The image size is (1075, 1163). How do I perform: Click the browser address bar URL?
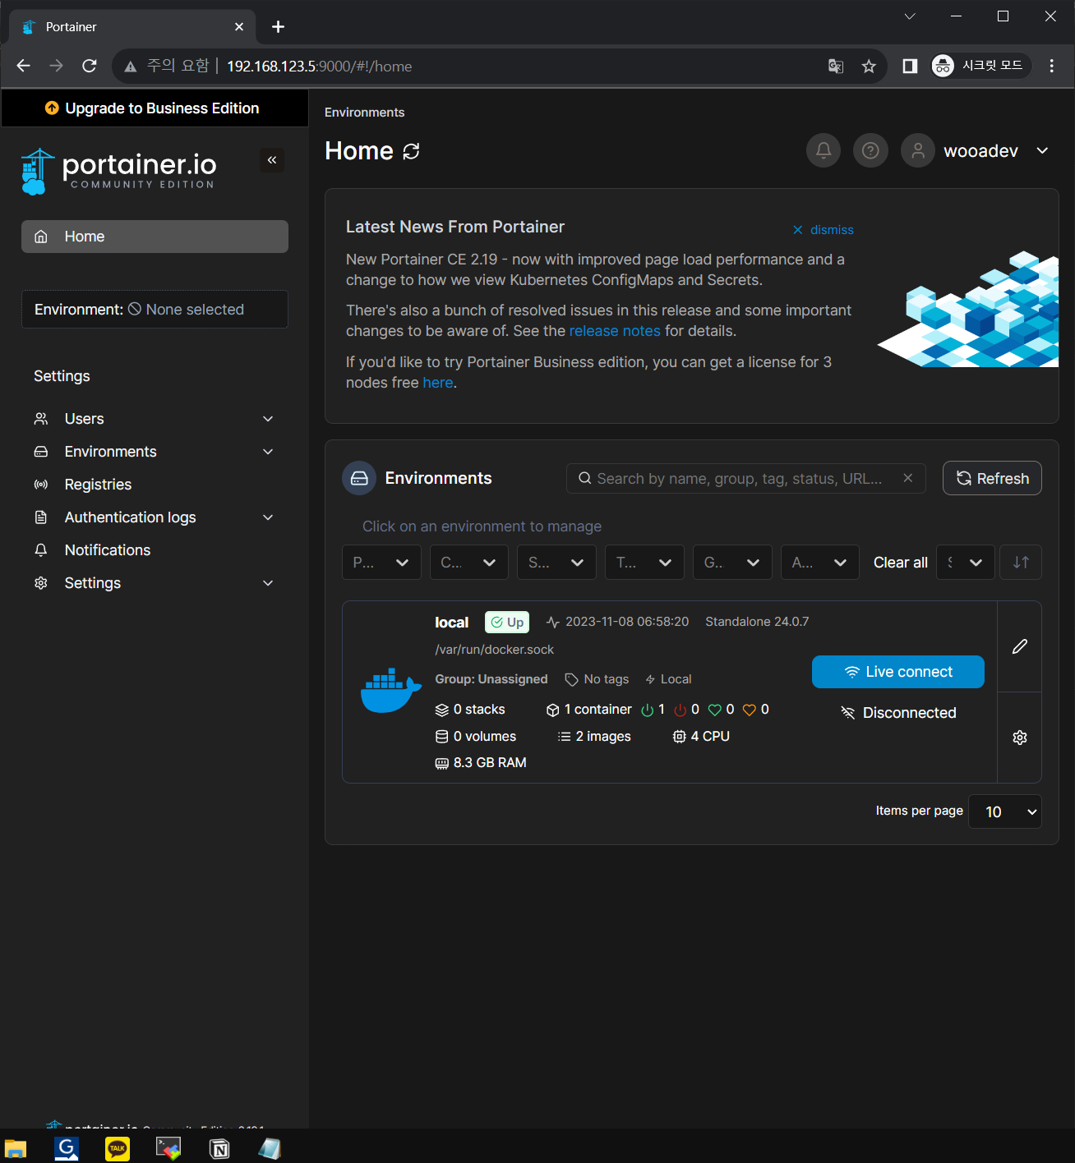click(x=320, y=67)
